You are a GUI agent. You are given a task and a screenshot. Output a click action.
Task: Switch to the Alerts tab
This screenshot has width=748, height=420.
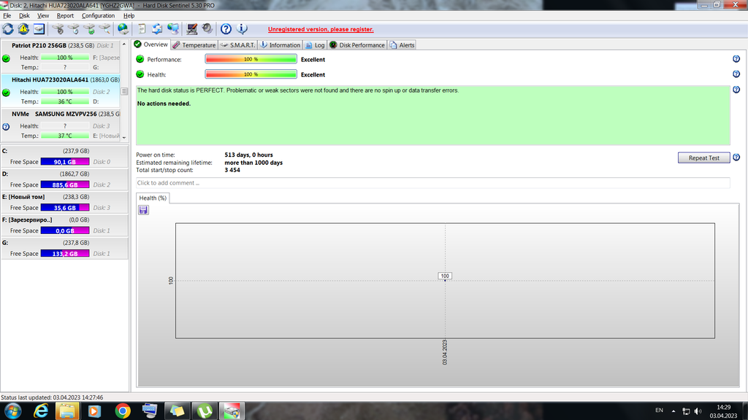pyautogui.click(x=402, y=44)
